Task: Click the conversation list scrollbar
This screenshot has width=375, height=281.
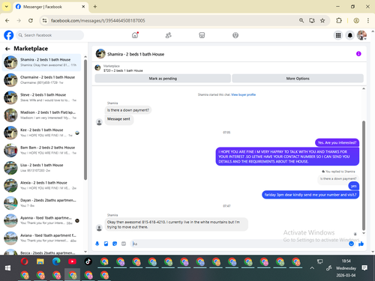Action: coord(85,120)
